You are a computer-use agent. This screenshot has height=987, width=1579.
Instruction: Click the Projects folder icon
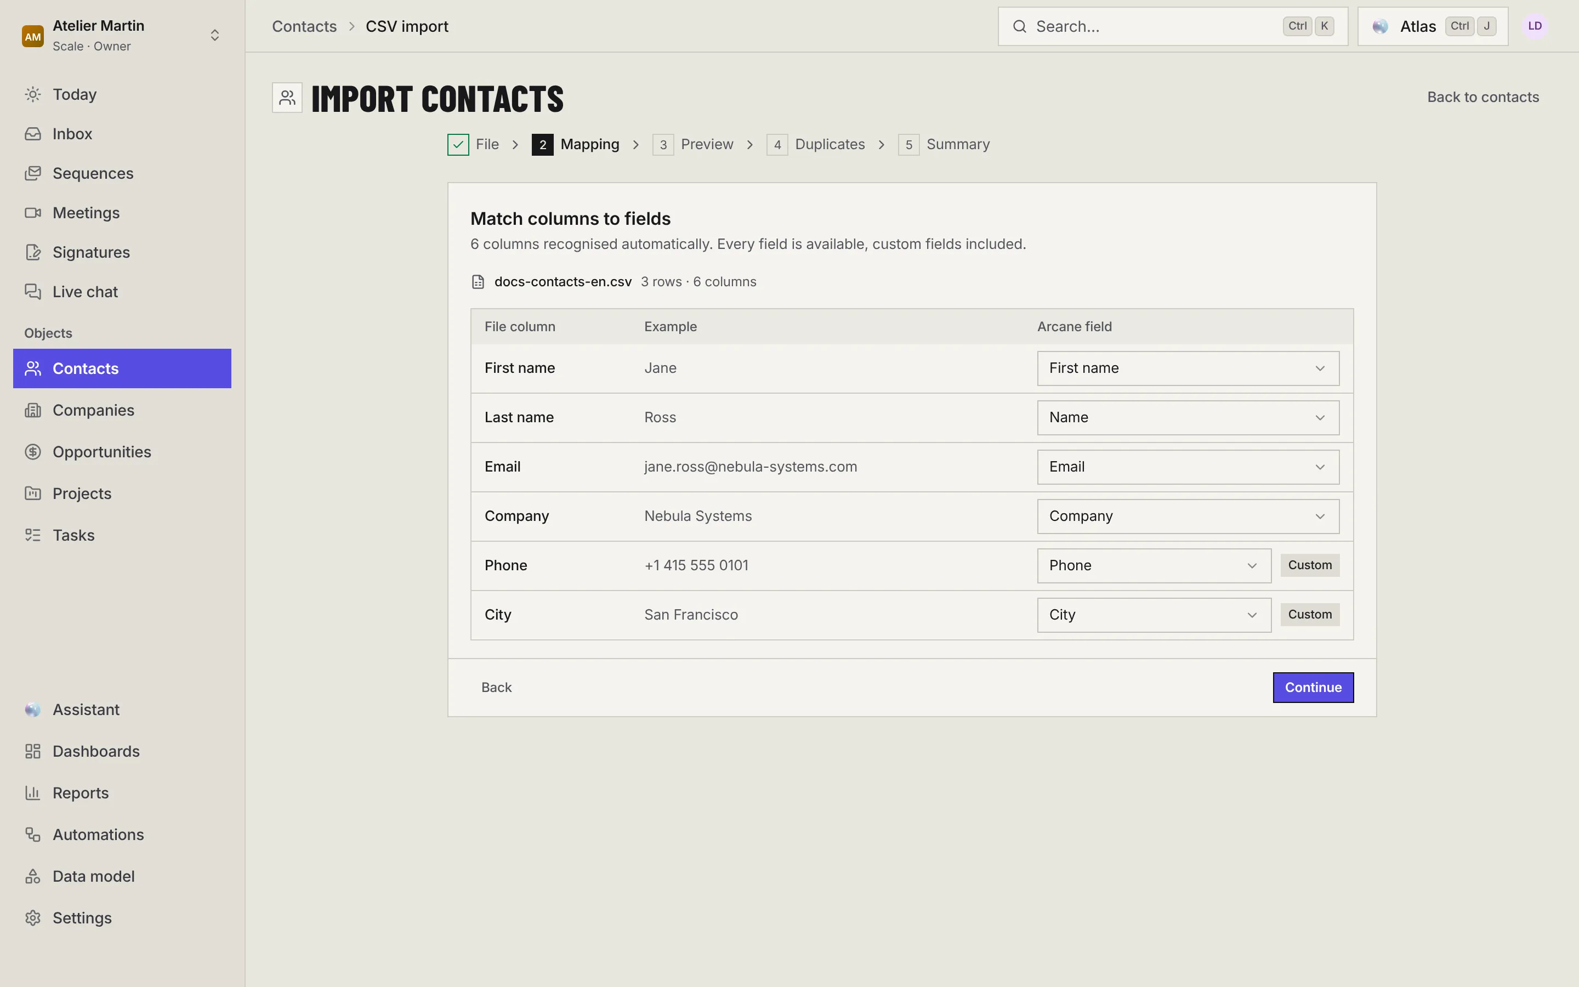(x=33, y=493)
